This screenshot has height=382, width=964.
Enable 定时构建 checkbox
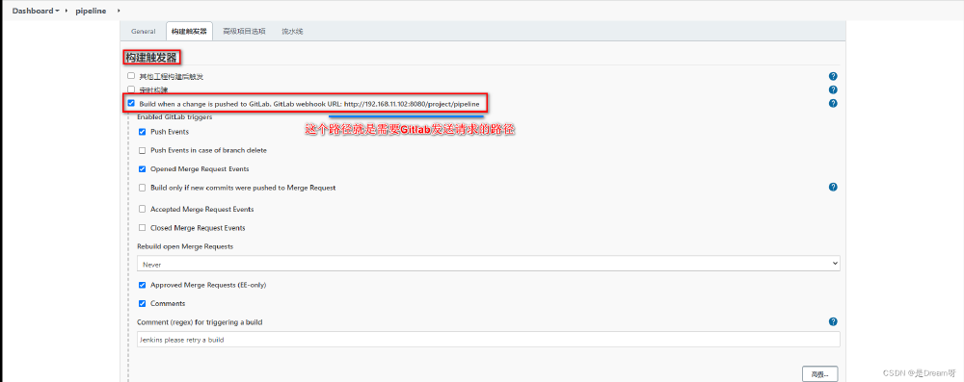coord(130,89)
